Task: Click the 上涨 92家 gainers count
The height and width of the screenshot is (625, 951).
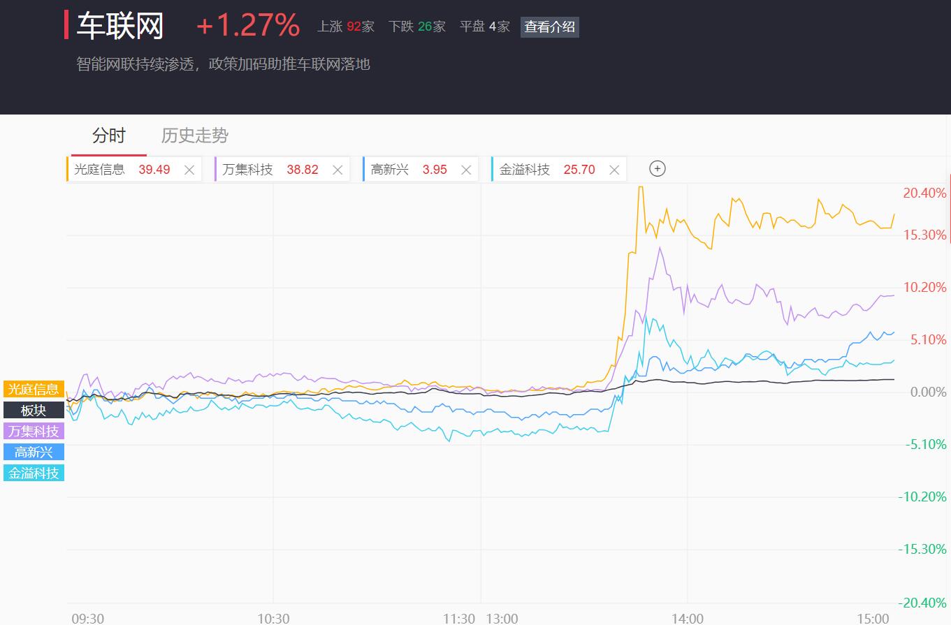Action: [x=346, y=27]
